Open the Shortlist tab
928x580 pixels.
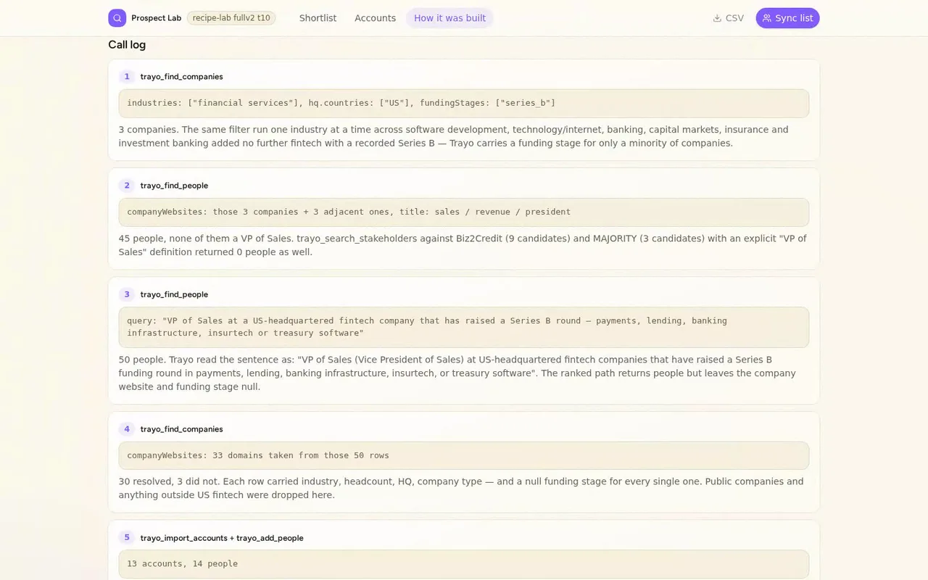(318, 18)
